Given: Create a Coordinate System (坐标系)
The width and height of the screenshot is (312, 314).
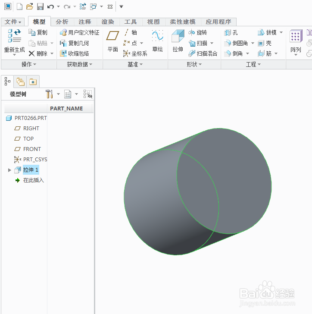Looking at the screenshot, I should point(135,53).
